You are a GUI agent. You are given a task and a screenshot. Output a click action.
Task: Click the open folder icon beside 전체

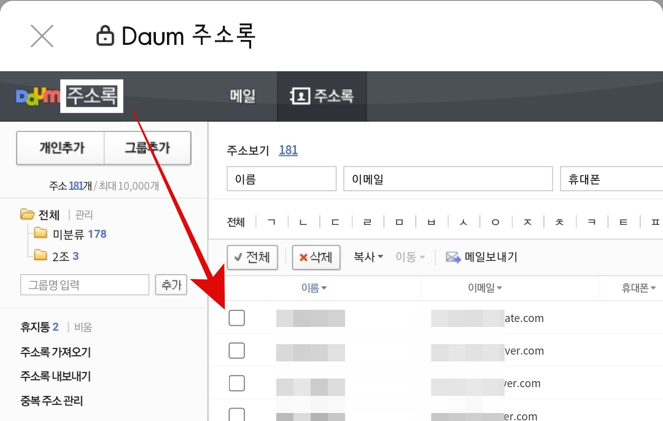click(x=27, y=214)
